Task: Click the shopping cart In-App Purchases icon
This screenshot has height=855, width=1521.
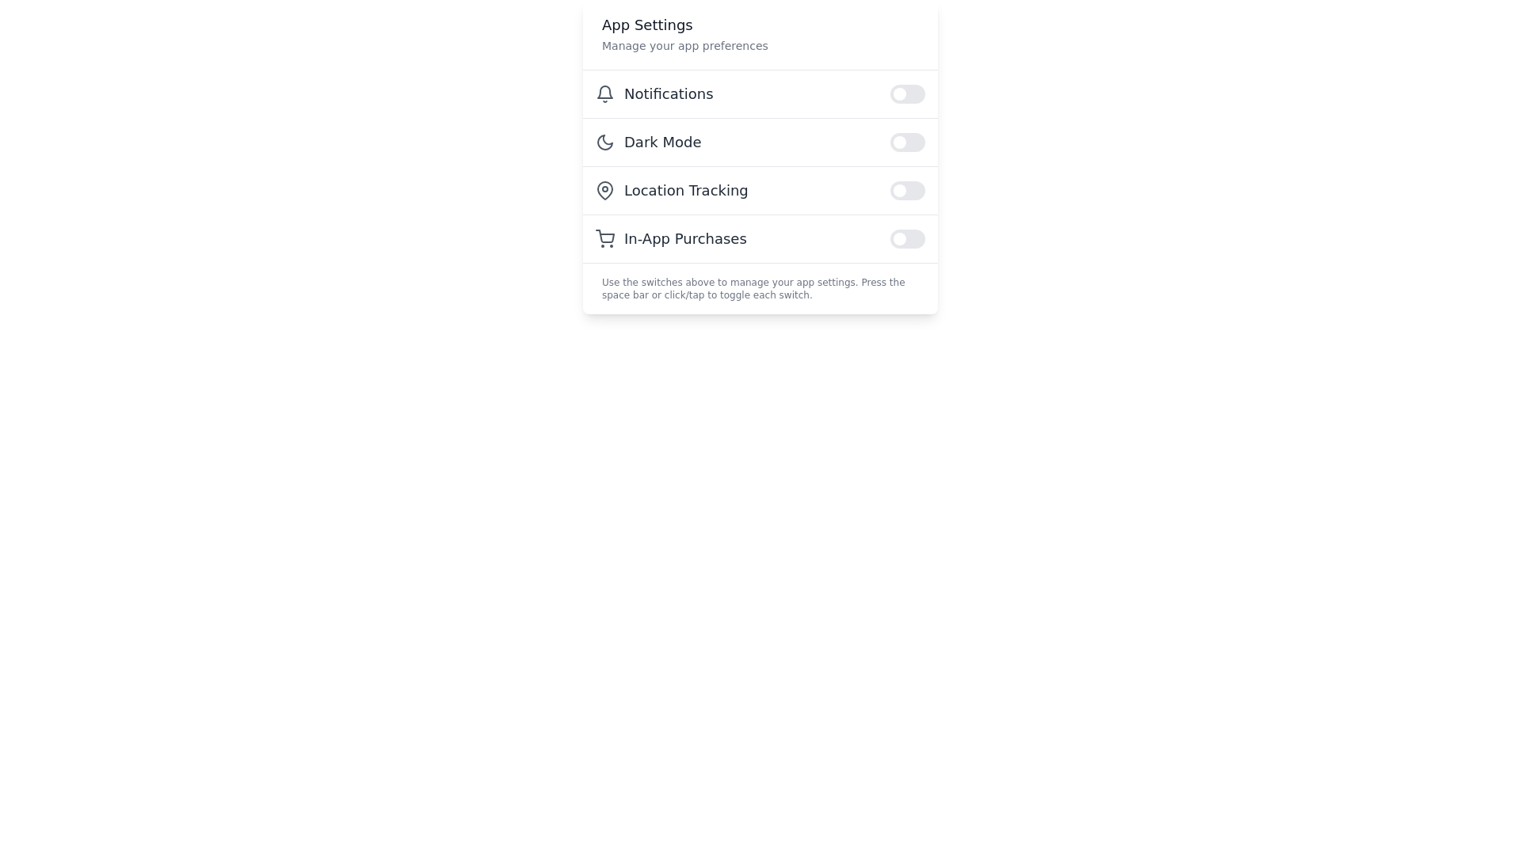Action: [605, 239]
